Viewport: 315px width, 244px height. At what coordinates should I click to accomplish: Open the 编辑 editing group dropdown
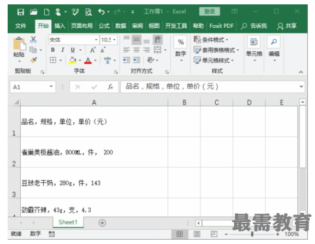click(274, 48)
